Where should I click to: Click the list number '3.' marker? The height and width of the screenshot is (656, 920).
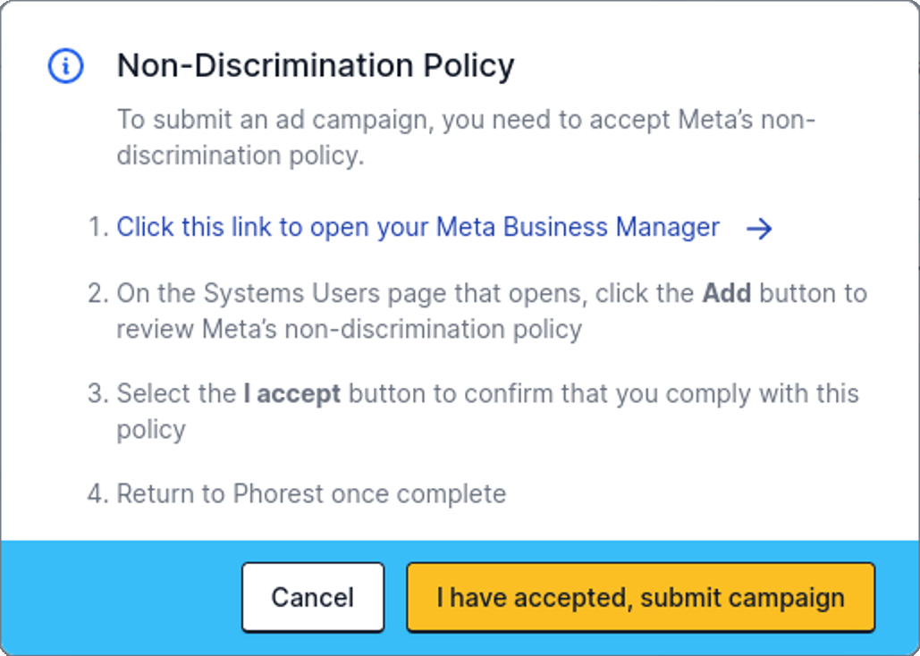click(98, 394)
